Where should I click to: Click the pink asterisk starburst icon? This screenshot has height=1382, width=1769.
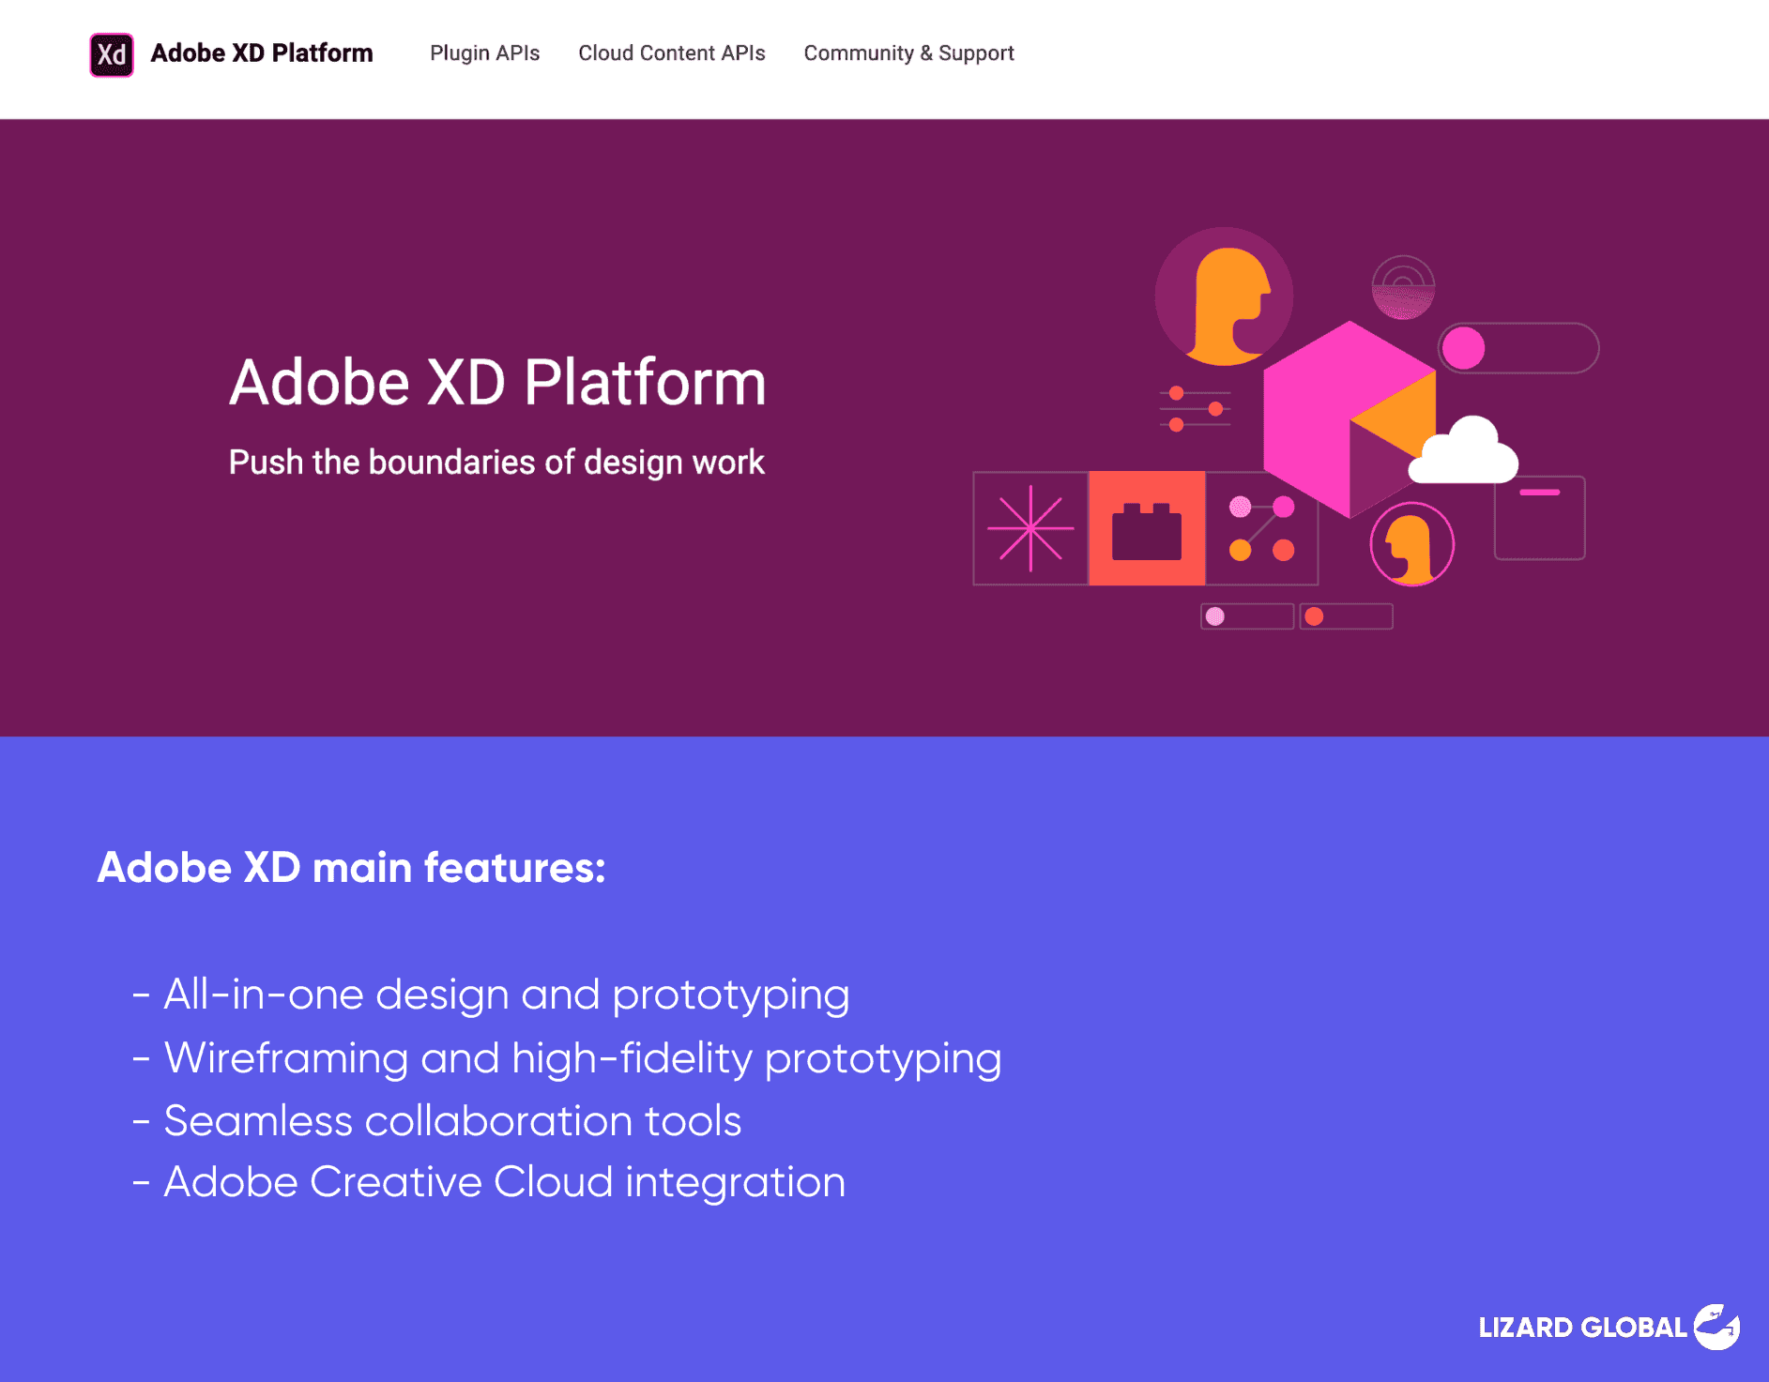(1029, 528)
